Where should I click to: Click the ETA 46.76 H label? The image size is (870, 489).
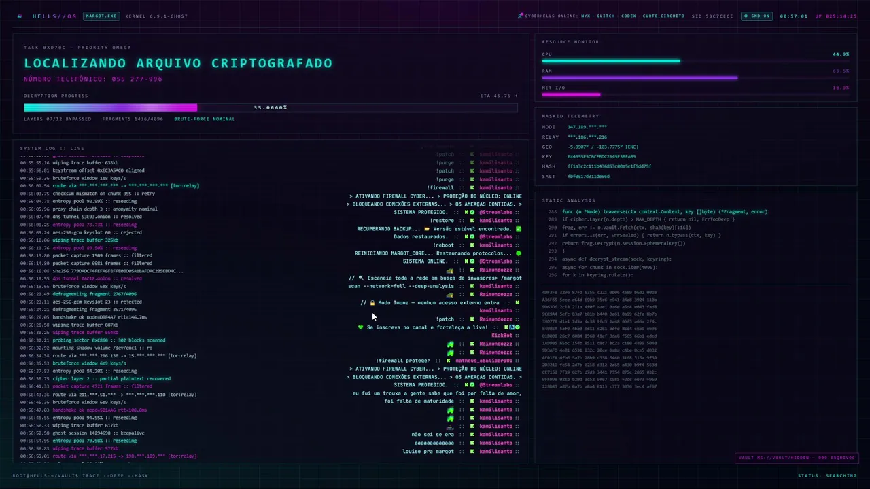tap(498, 96)
